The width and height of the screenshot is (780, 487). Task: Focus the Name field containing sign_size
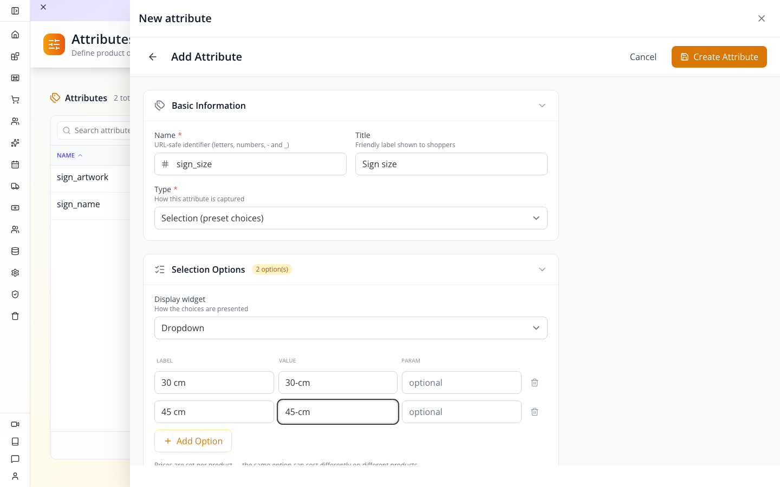250,164
